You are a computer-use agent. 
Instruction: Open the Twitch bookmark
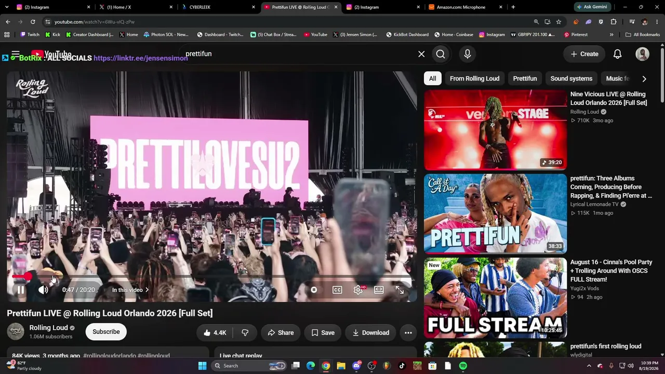point(30,35)
